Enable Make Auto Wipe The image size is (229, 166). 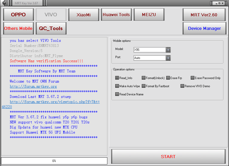[x=117, y=86]
